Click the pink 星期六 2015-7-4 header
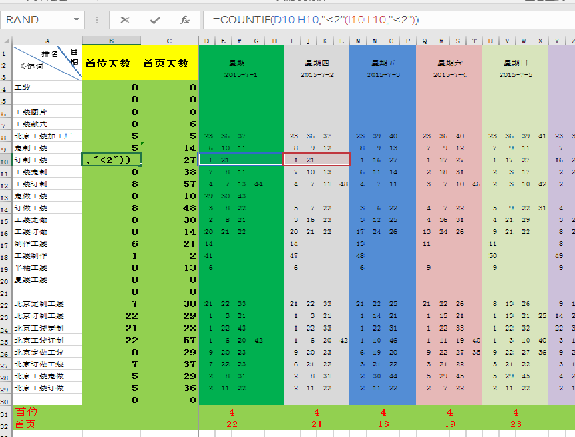Screen dimensions: 575x437 click(449, 68)
